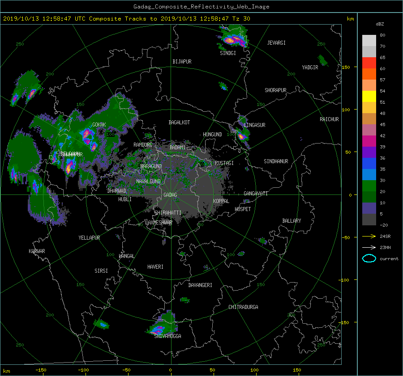Click the dBZ legend heading
The image size is (403, 376).
pos(380,24)
